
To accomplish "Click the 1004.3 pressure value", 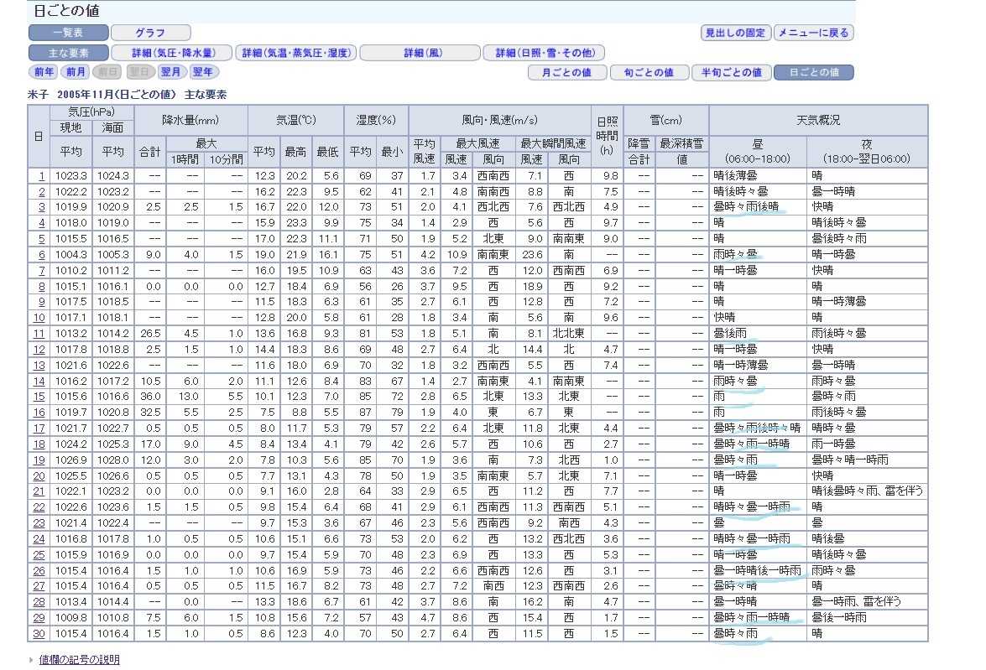I will tap(71, 255).
